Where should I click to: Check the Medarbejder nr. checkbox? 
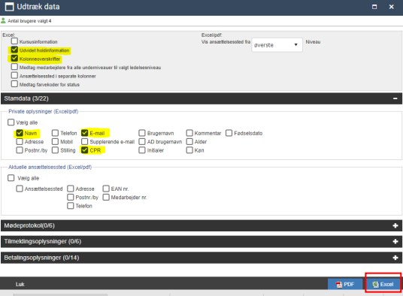[106, 197]
